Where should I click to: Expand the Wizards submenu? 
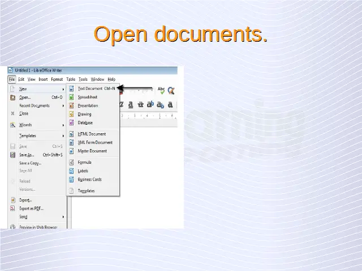click(x=26, y=125)
